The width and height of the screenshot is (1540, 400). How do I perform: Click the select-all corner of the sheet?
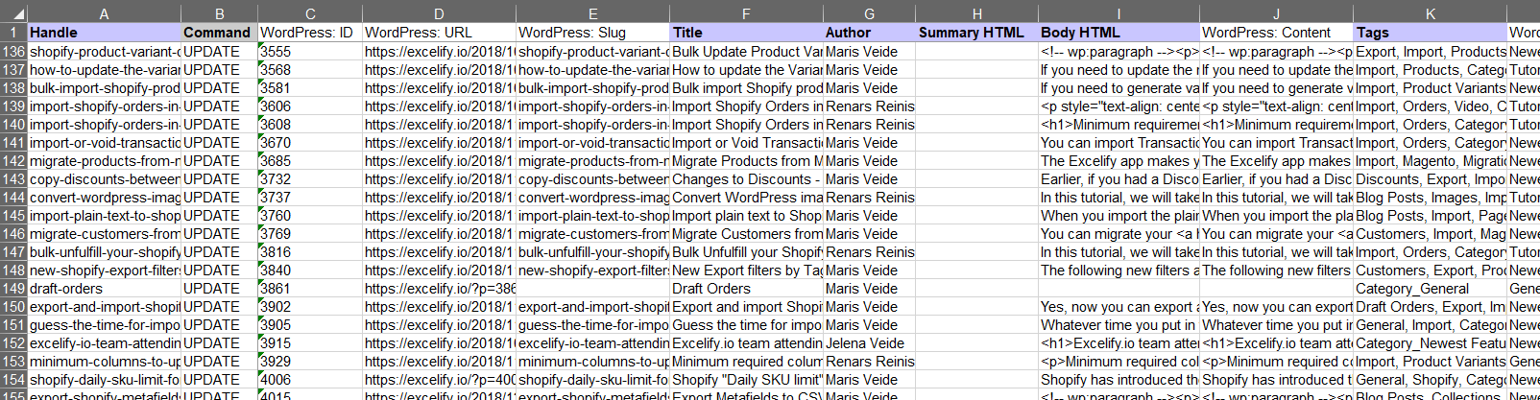(12, 13)
